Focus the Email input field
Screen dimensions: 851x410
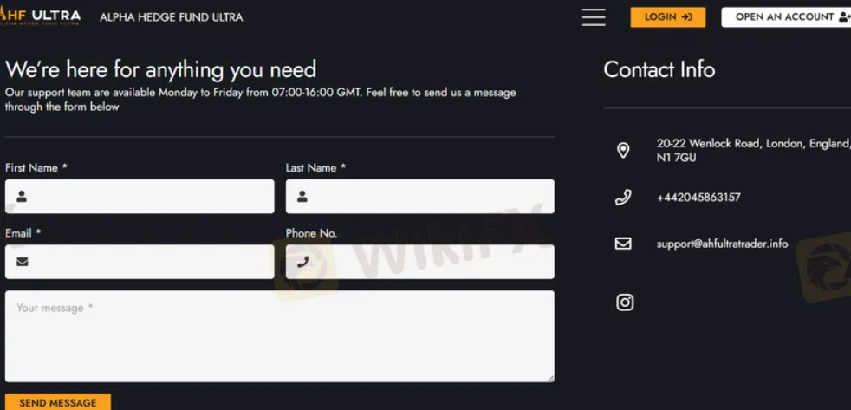(140, 262)
